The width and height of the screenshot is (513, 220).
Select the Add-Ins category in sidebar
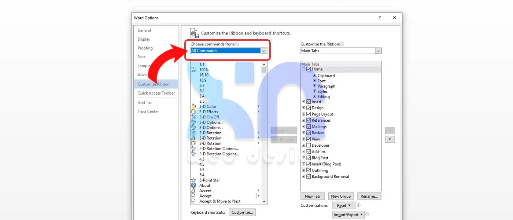(x=156, y=103)
